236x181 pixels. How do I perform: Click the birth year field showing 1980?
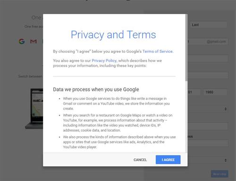pos(215,92)
